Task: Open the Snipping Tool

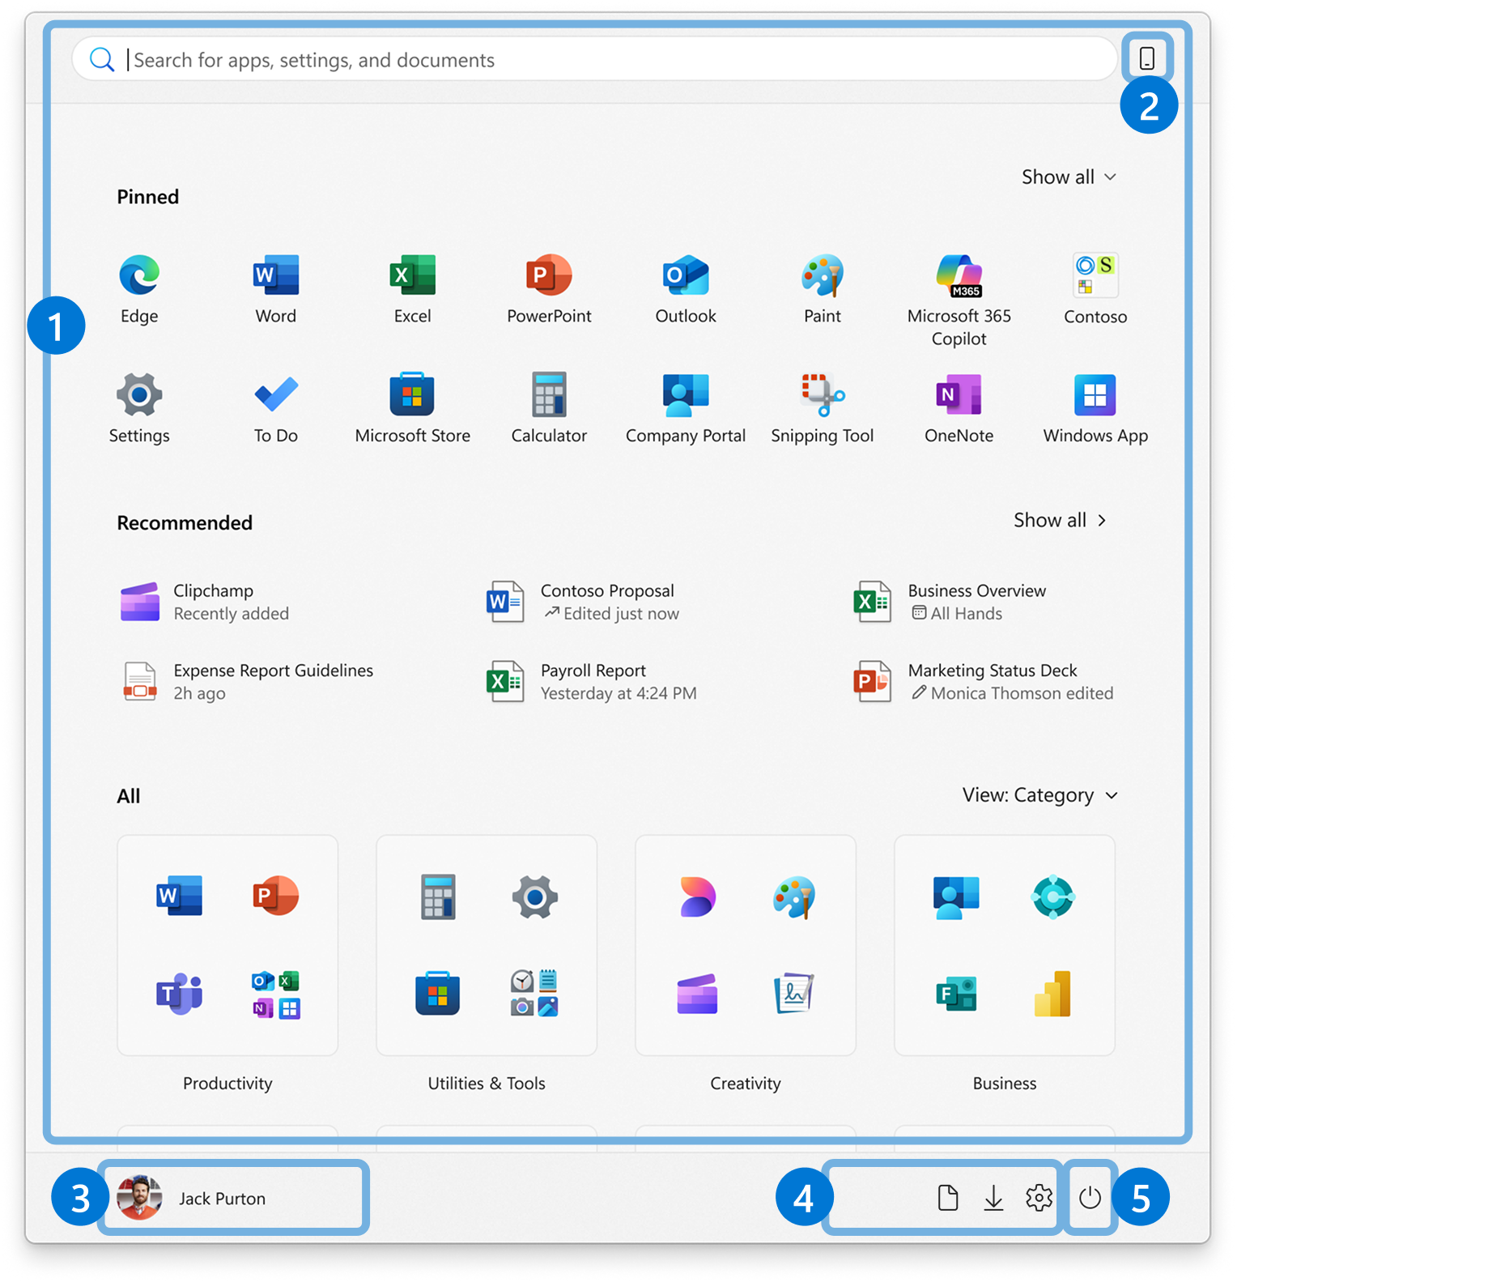Action: coord(823,408)
